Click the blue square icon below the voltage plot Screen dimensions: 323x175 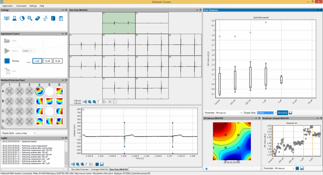pos(97,164)
